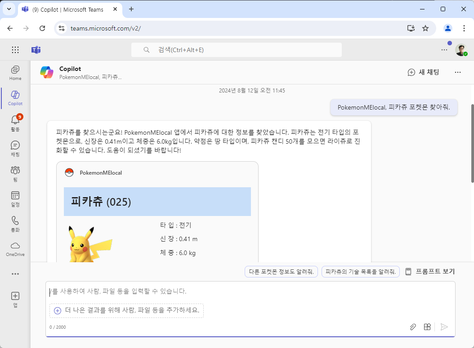Start a new chat (새 채팅)
Viewport: 474px width, 348px height.
(423, 72)
